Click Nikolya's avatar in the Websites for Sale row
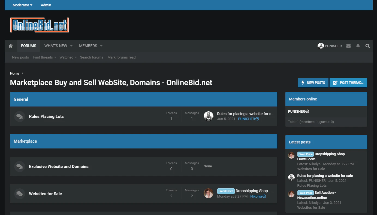This screenshot has width=377, height=215. click(x=209, y=193)
